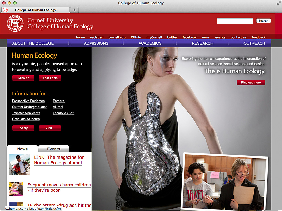This screenshot has height=211, width=282.
Task: Open the Alumni link
Action: 58,107
